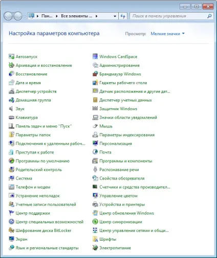The width and height of the screenshot is (217, 258).
Task: Open the Параметры индексирования link
Action: 127,135
